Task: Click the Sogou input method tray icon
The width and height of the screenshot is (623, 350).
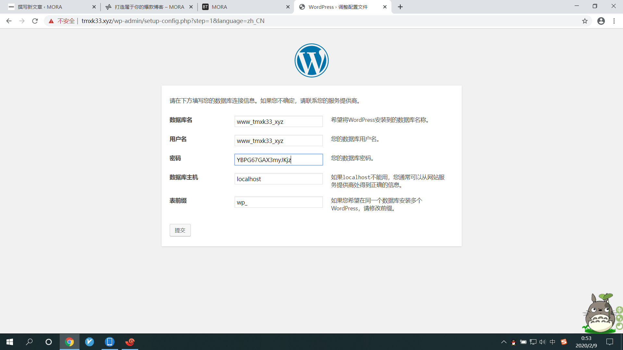Action: [x=564, y=342]
